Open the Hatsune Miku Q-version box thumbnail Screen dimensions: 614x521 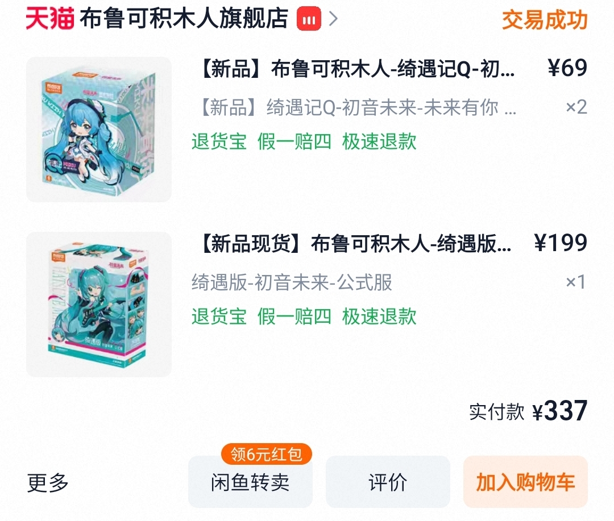tap(99, 130)
